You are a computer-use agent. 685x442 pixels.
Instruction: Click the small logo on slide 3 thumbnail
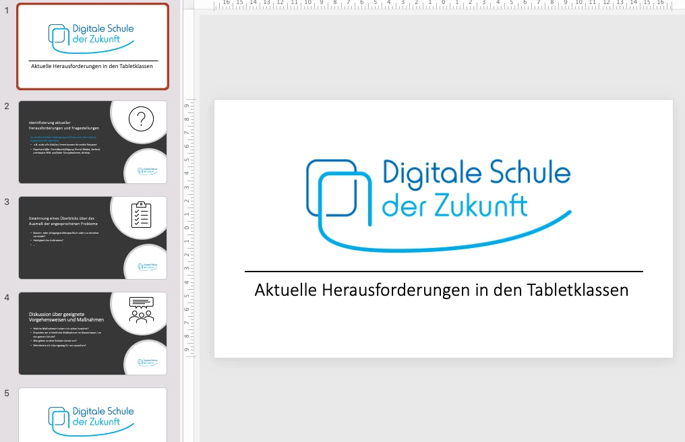pyautogui.click(x=146, y=266)
